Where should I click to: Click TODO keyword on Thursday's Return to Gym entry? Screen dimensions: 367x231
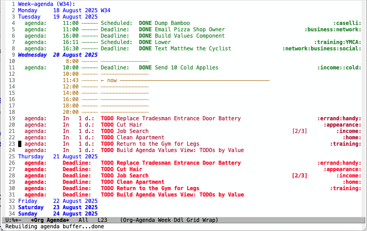click(x=107, y=188)
